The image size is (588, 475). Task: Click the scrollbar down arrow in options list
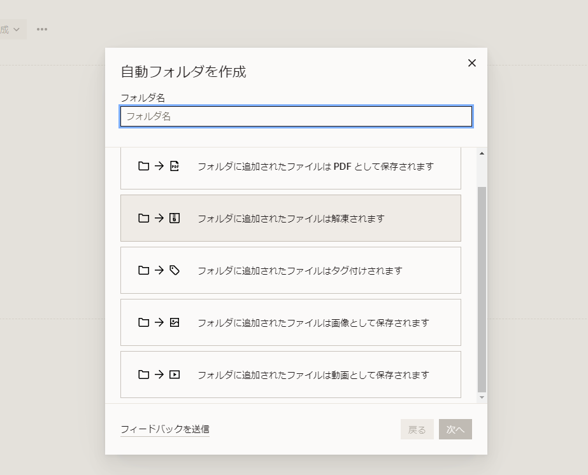[x=482, y=397]
